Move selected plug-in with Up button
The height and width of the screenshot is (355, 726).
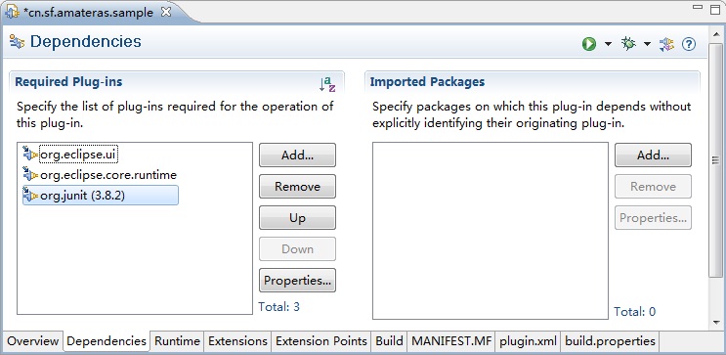point(297,217)
